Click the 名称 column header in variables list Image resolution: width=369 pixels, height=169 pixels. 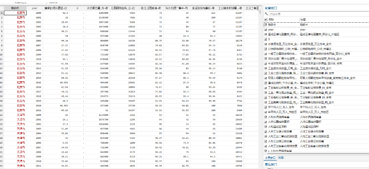[x=271, y=20]
